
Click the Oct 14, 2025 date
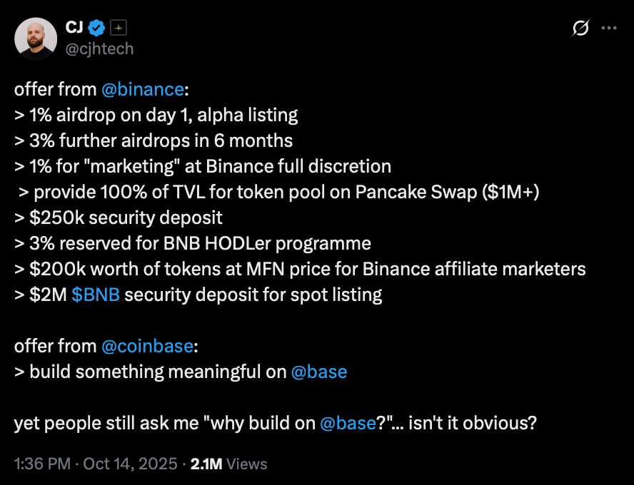tap(129, 464)
